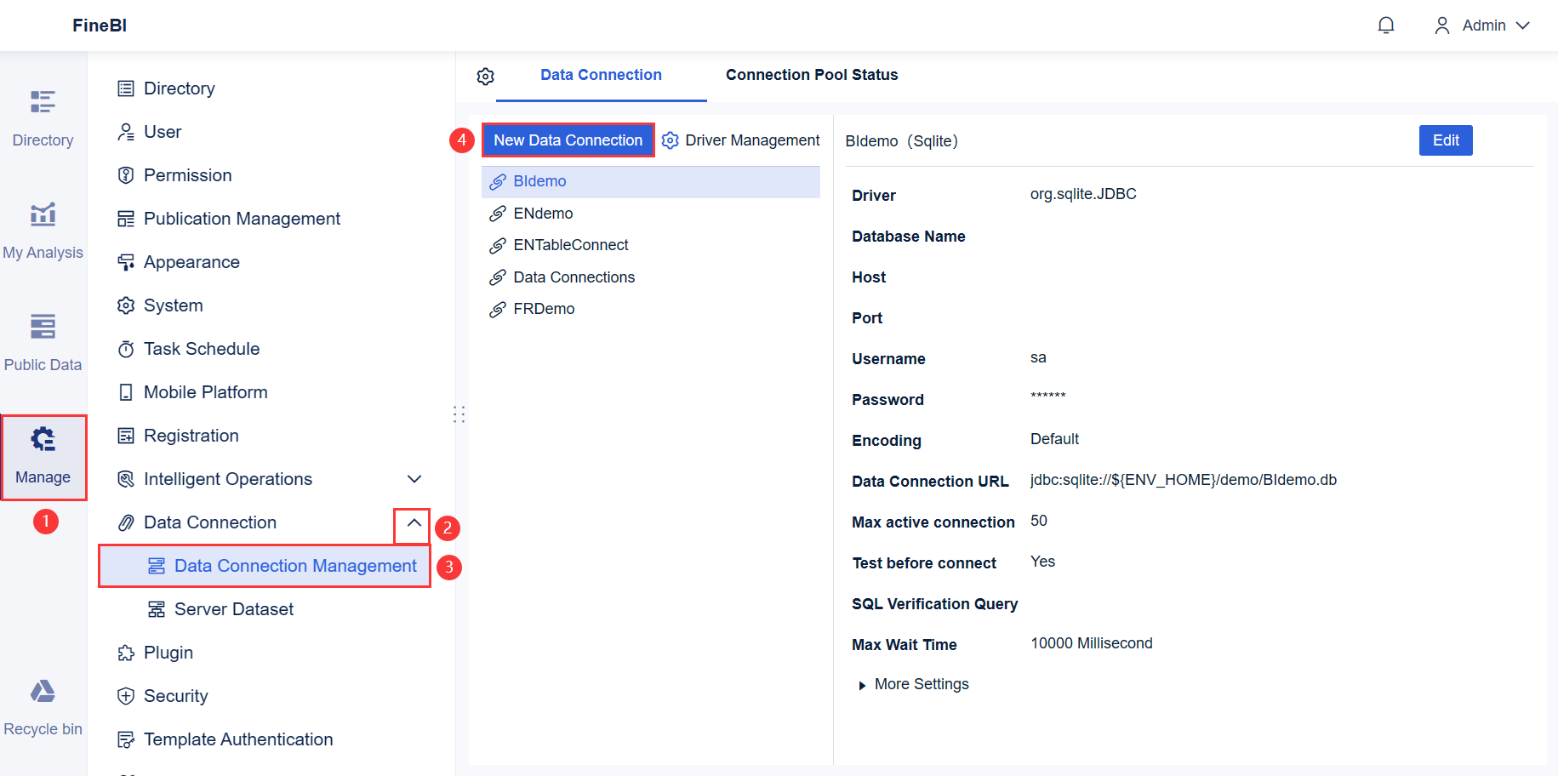Click the New Data Connection button
The image size is (1558, 776).
pos(568,140)
